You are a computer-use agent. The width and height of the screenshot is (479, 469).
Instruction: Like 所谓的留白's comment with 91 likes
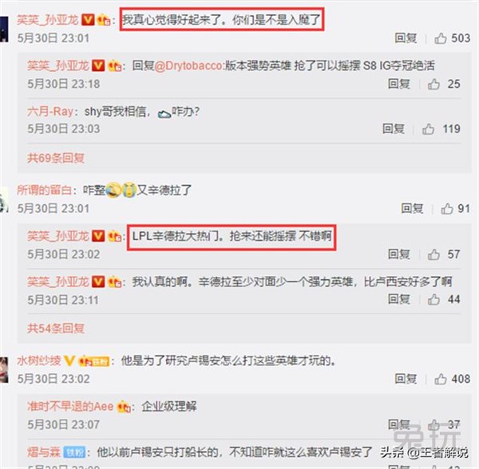(446, 209)
